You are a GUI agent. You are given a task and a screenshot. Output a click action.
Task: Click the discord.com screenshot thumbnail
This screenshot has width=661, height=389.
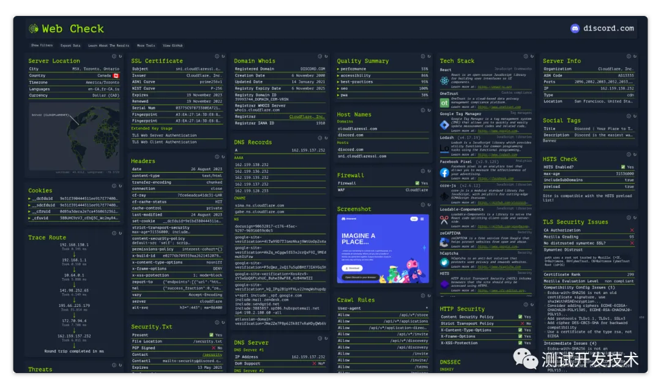(383, 249)
